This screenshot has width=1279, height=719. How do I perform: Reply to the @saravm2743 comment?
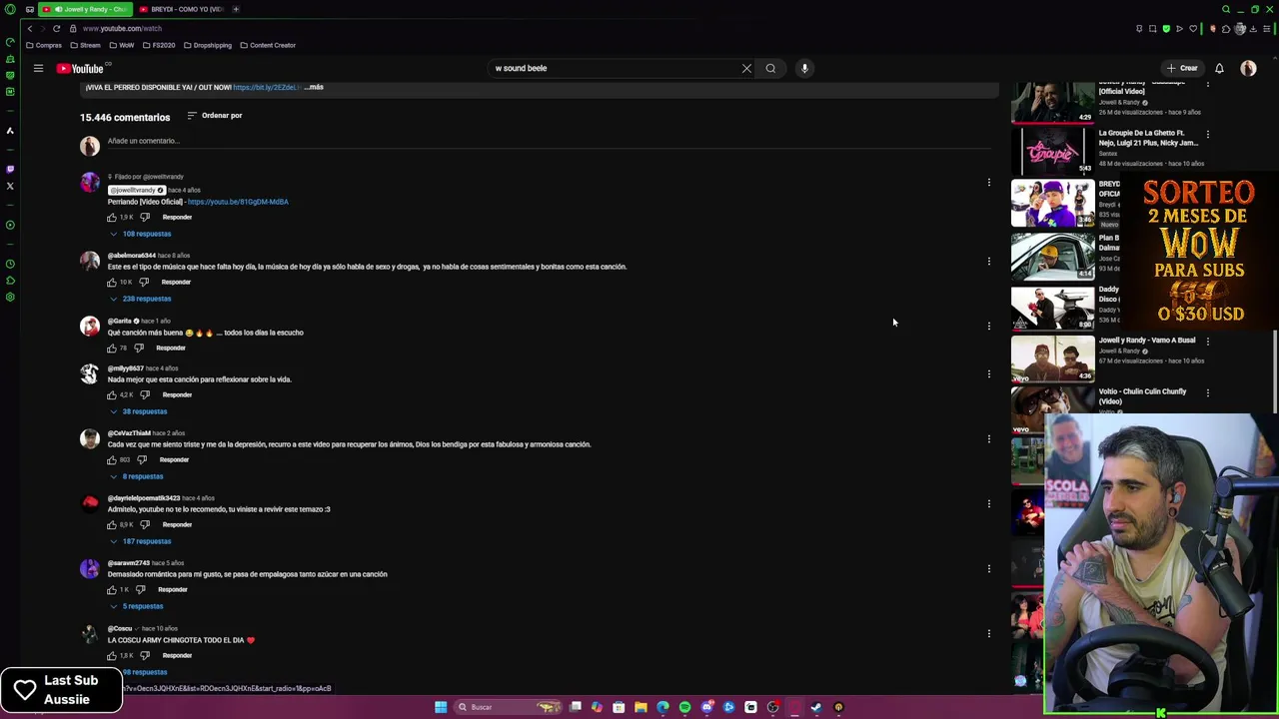click(x=173, y=589)
